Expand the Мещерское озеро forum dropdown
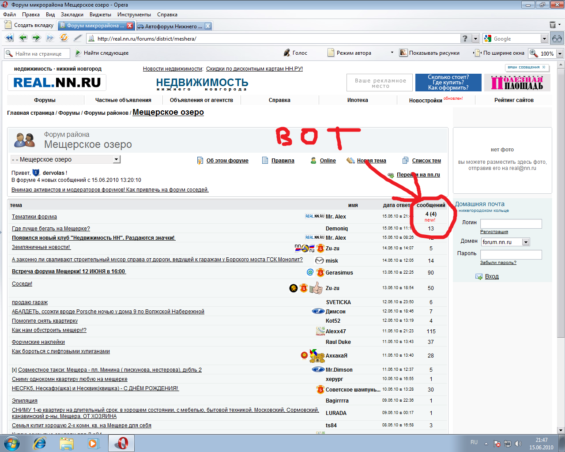565x452 pixels. [x=117, y=159]
